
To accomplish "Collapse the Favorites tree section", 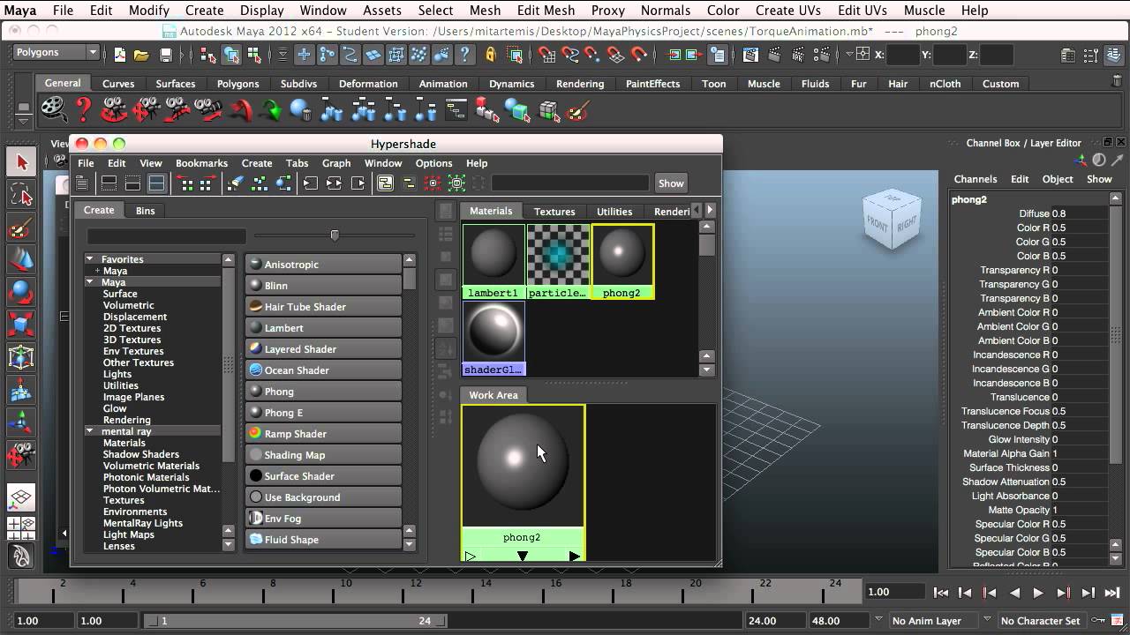I will [x=90, y=259].
